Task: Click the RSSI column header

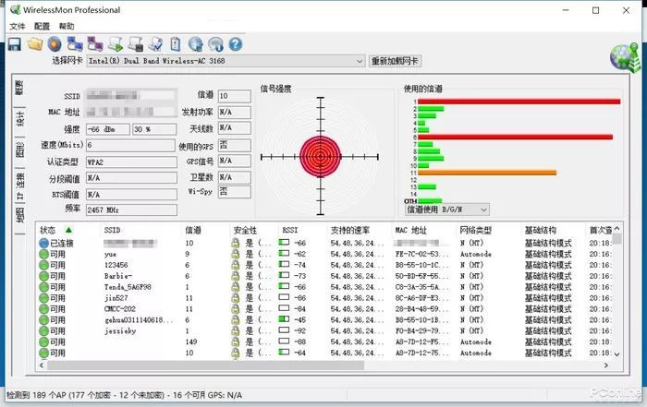Action: [x=290, y=230]
